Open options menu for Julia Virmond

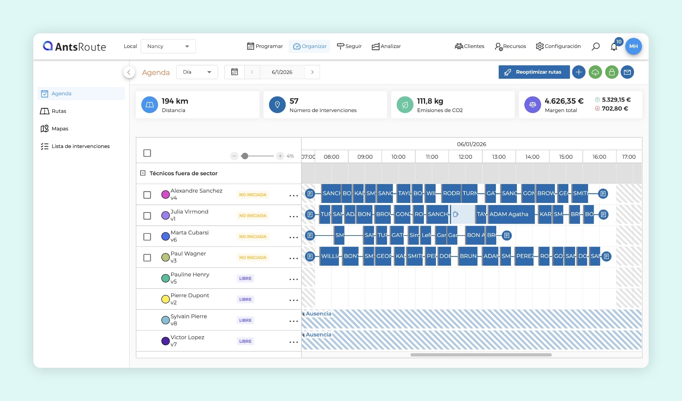(293, 216)
